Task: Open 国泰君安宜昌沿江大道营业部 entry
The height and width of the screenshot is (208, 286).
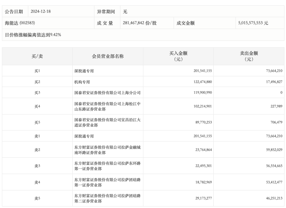Action: 107,123
